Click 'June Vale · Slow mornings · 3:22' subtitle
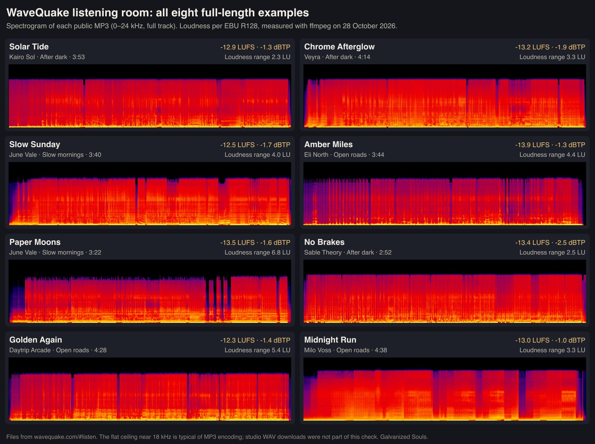This screenshot has width=595, height=444. pos(55,253)
